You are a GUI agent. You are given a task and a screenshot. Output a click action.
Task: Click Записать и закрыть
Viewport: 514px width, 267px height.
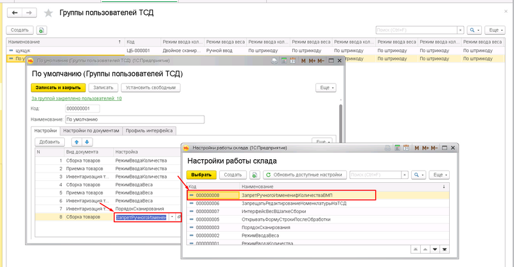click(x=58, y=88)
